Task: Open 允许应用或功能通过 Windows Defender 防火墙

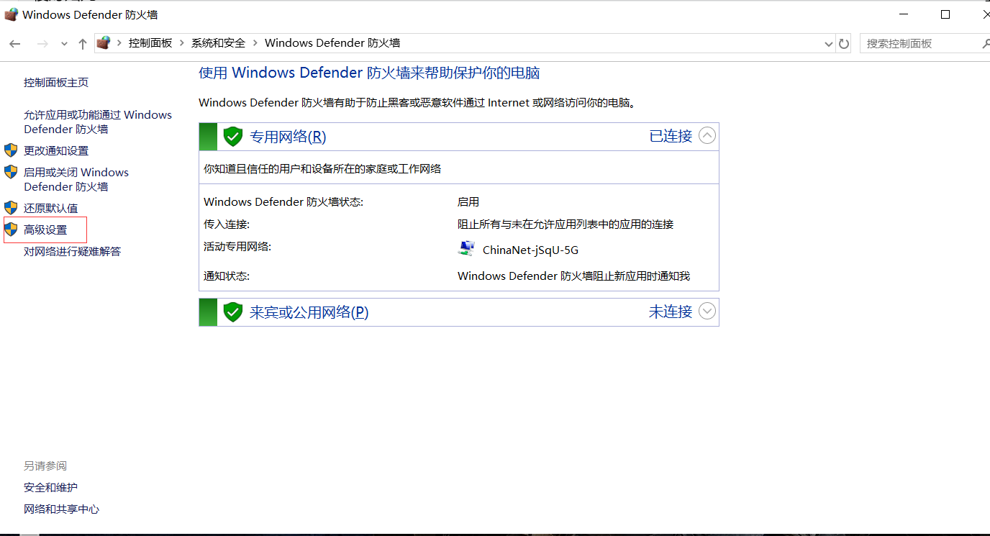Action: coord(98,122)
